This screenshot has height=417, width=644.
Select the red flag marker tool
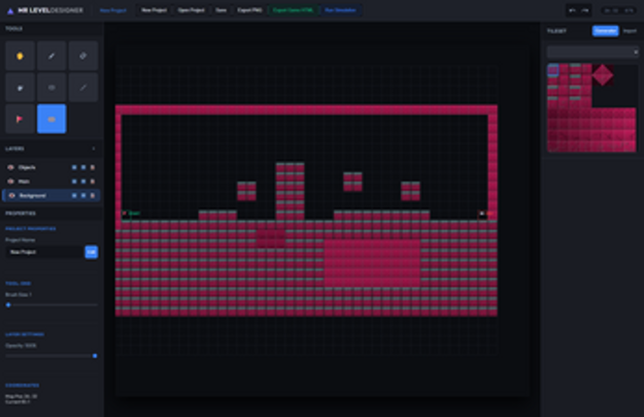(19, 119)
